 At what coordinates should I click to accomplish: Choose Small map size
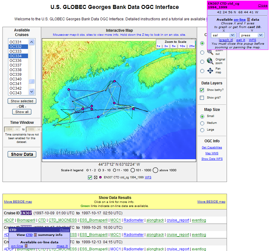point(202,116)
